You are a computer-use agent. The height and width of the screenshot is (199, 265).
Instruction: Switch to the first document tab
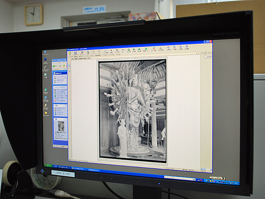click(x=75, y=59)
